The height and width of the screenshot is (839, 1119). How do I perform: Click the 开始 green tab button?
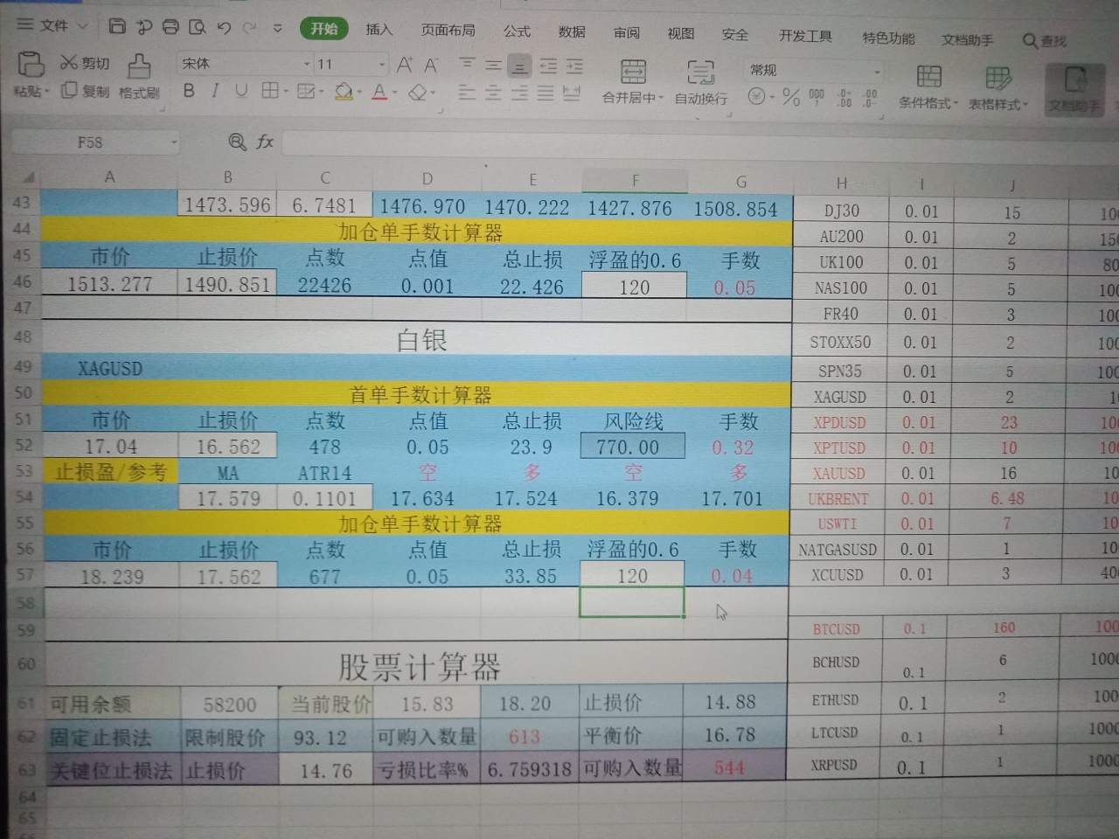[323, 28]
